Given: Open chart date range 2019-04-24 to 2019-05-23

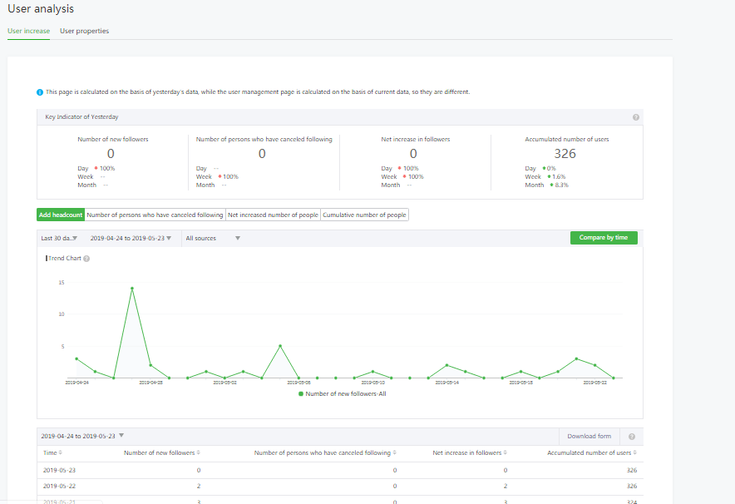Looking at the screenshot, I should (131, 238).
